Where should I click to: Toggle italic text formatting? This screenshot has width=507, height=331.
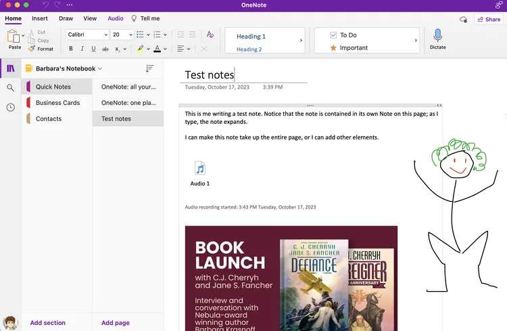coord(82,49)
